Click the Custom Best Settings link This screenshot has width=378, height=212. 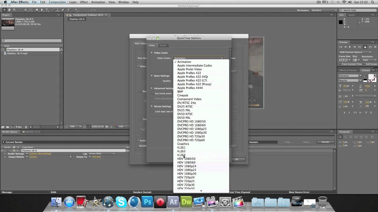pos(40,154)
